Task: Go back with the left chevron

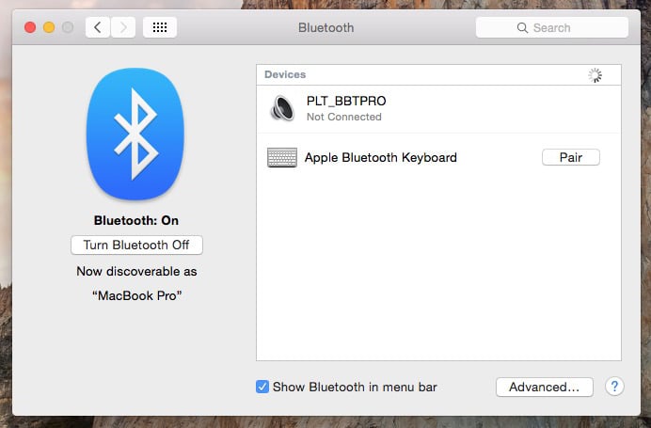Action: 98,27
